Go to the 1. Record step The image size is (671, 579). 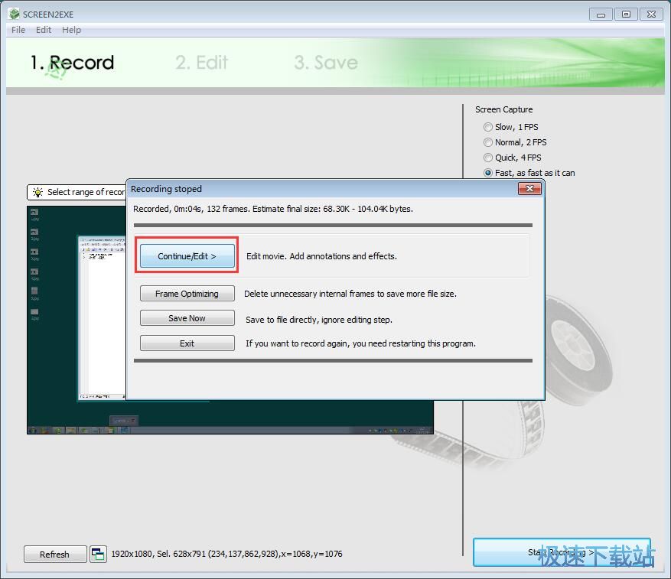click(73, 63)
